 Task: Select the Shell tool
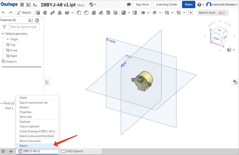coord(108,13)
